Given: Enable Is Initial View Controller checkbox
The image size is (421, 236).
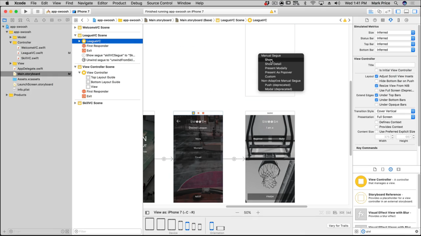Looking at the screenshot, I should (376, 70).
